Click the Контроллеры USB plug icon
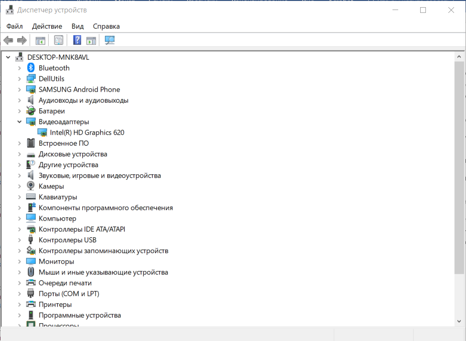The image size is (466, 341). point(31,240)
